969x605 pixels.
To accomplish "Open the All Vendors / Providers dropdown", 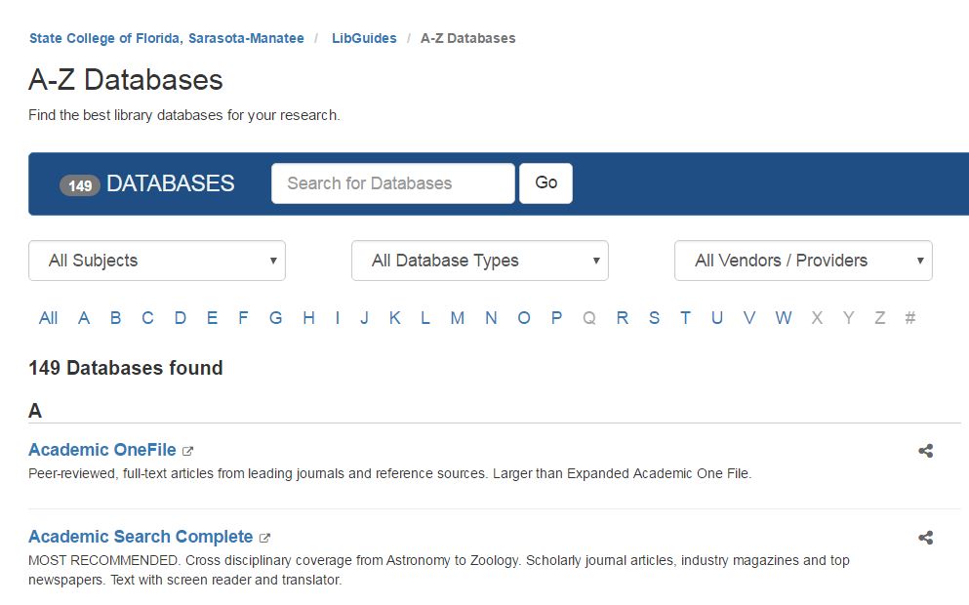I will (802, 261).
